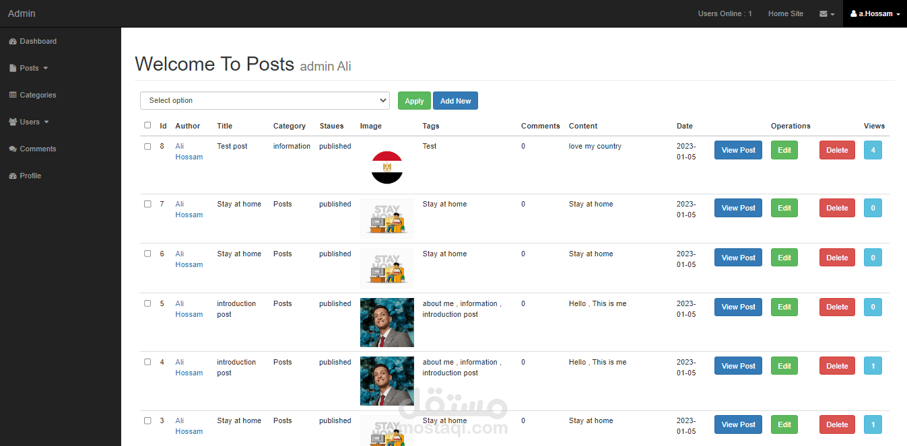Expand the Posts sidebar caret
The height and width of the screenshot is (446, 907).
46,69
